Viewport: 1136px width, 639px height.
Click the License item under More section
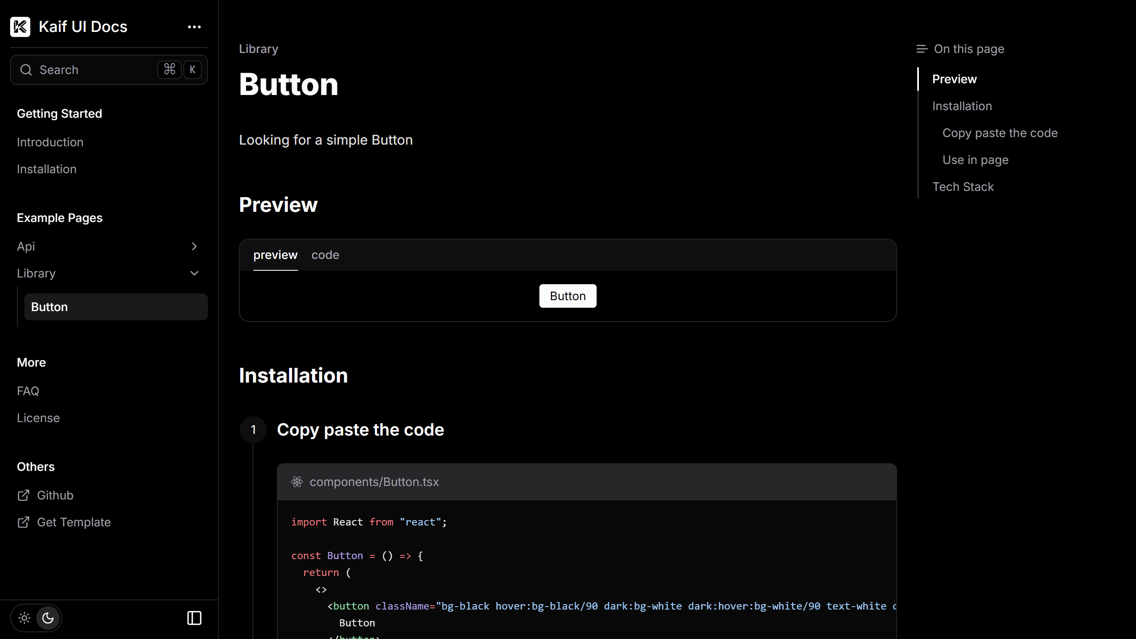pyautogui.click(x=38, y=418)
